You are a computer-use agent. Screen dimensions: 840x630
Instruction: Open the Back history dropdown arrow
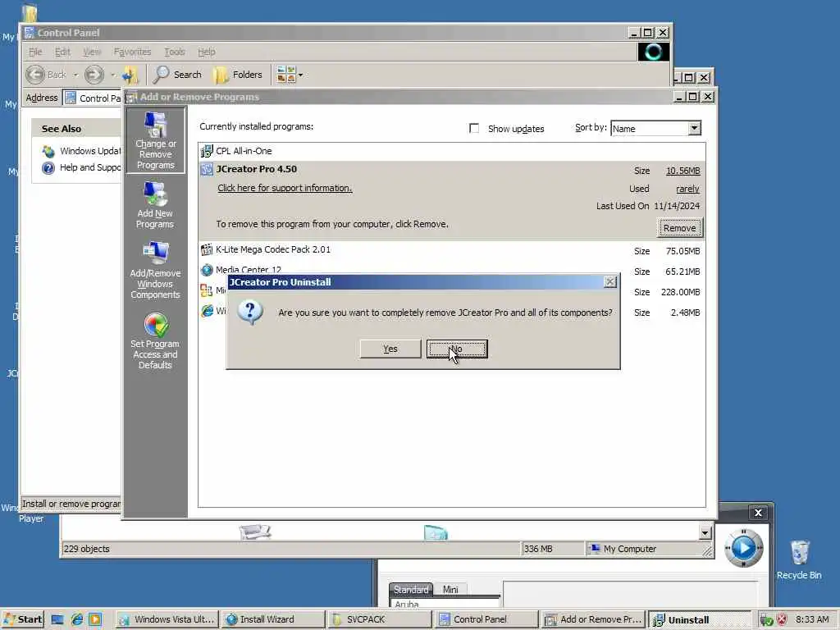75,75
